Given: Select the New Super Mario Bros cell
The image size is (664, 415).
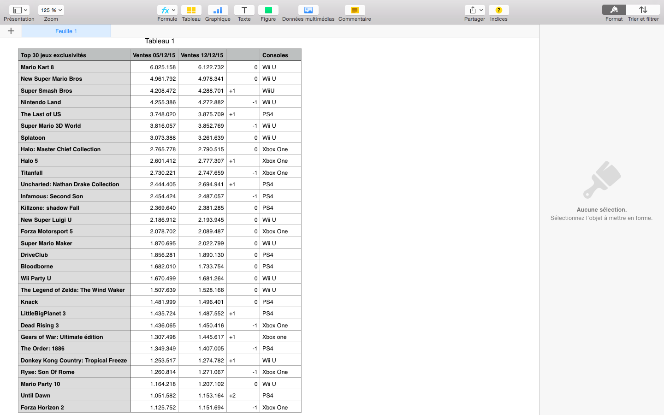Looking at the screenshot, I should tap(74, 78).
